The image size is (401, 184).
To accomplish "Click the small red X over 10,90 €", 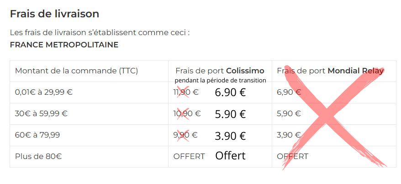I will click(x=183, y=113).
